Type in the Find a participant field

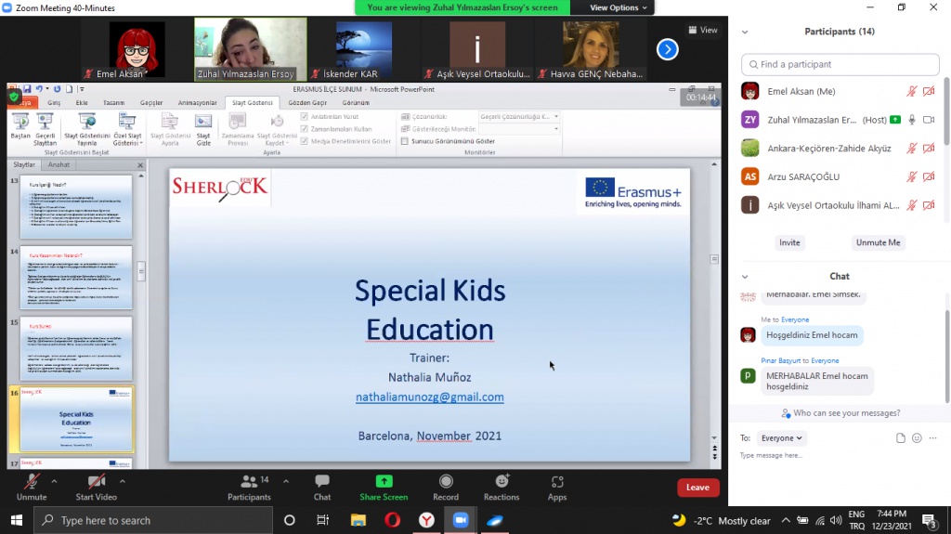840,64
